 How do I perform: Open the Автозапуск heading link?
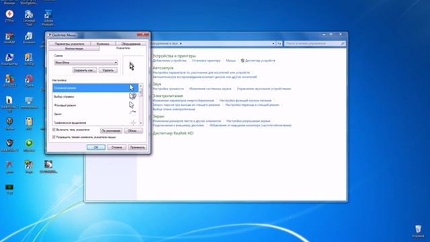click(x=163, y=68)
